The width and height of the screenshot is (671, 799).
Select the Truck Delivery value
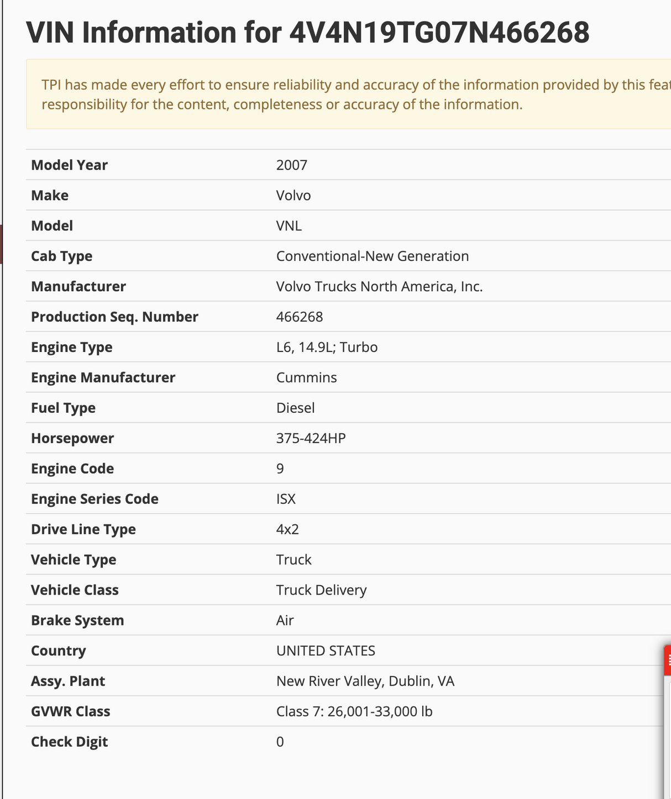point(322,591)
